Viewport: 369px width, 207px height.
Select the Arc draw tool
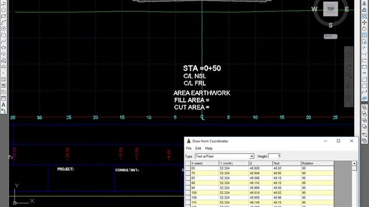(3, 22)
